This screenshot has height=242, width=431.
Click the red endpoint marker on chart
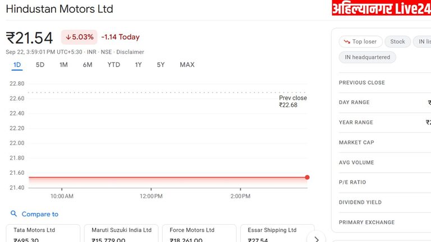tap(307, 178)
